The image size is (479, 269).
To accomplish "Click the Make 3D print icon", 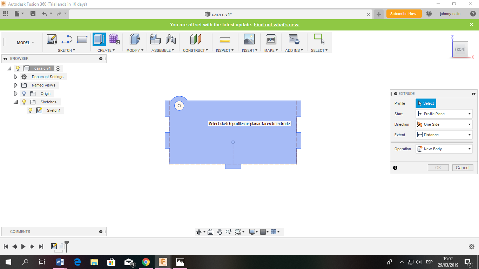I will (271, 39).
